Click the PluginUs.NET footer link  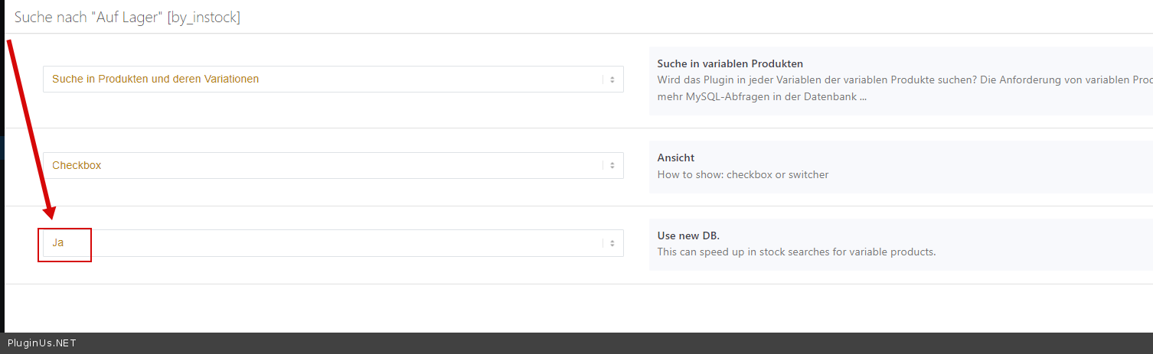[x=41, y=343]
